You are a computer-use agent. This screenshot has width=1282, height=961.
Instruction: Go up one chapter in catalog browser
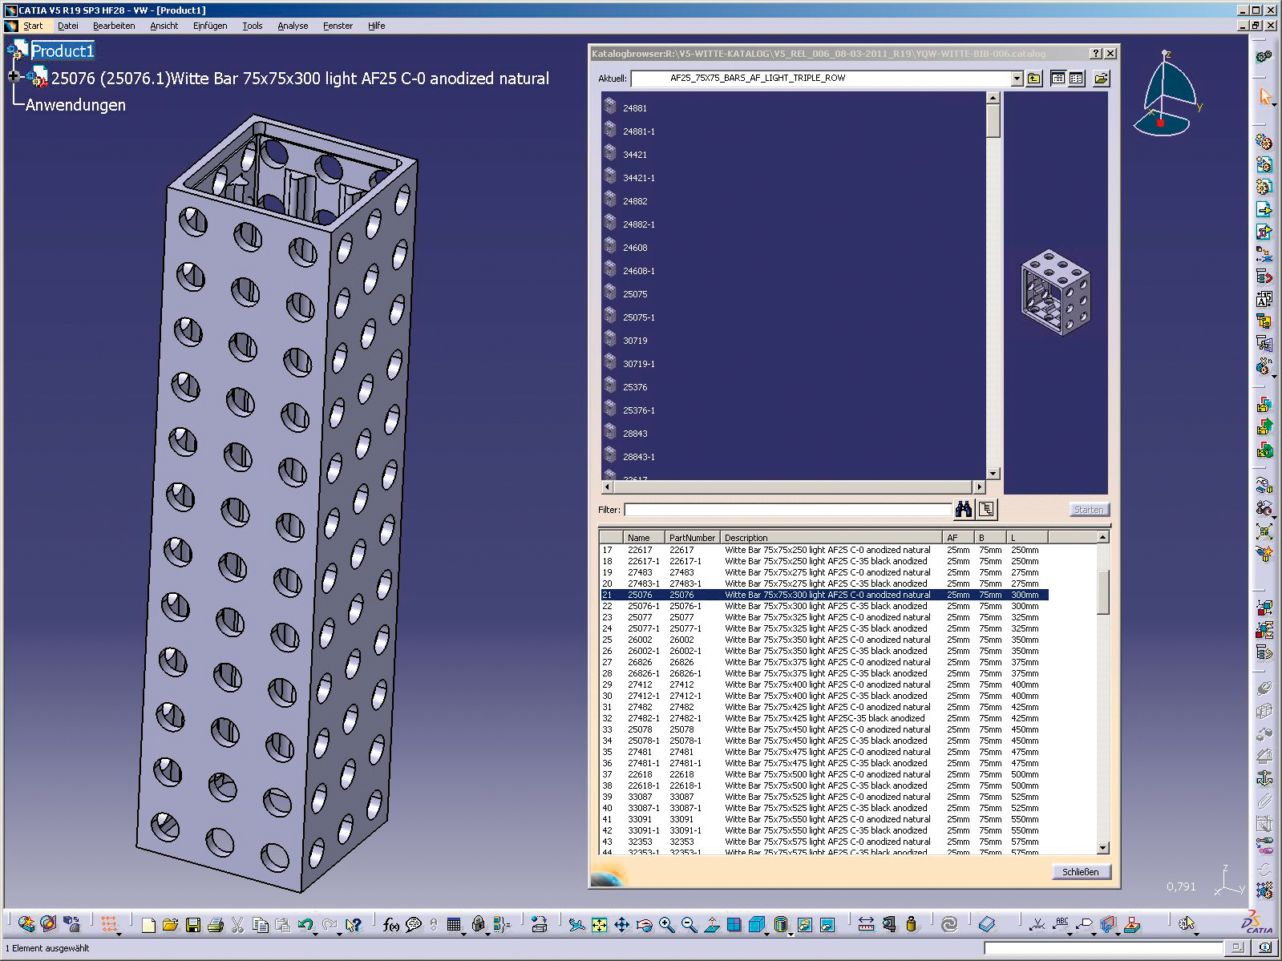coord(1034,79)
